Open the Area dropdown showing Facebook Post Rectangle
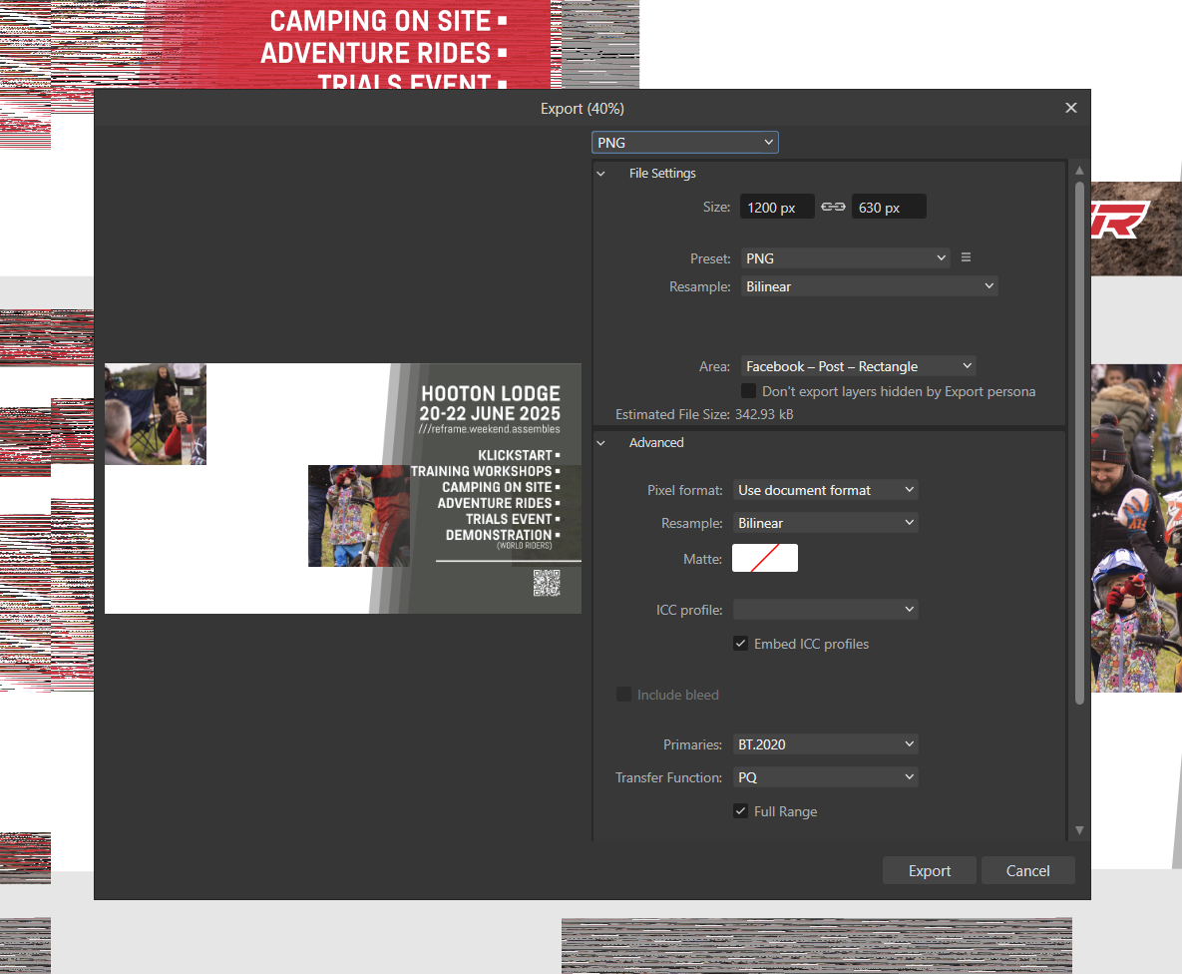Viewport: 1182px width, 974px height. point(858,366)
